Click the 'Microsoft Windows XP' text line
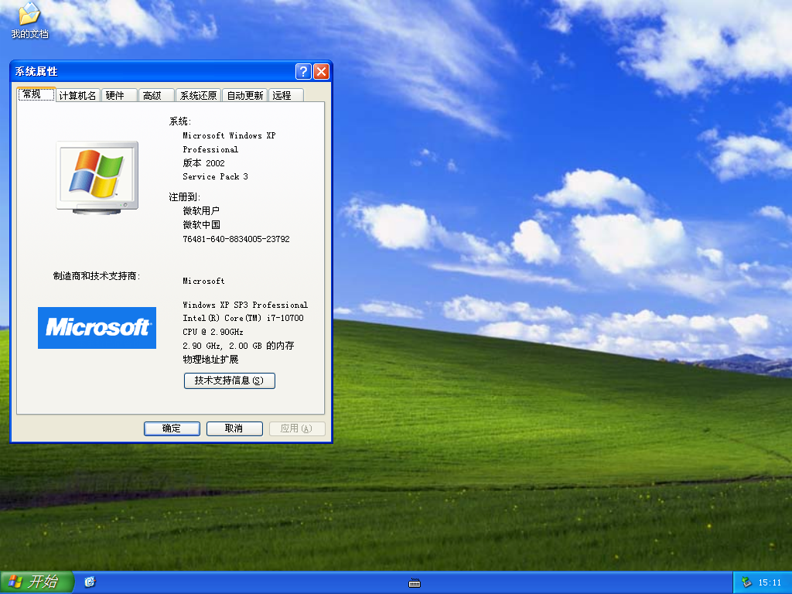 pyautogui.click(x=229, y=135)
